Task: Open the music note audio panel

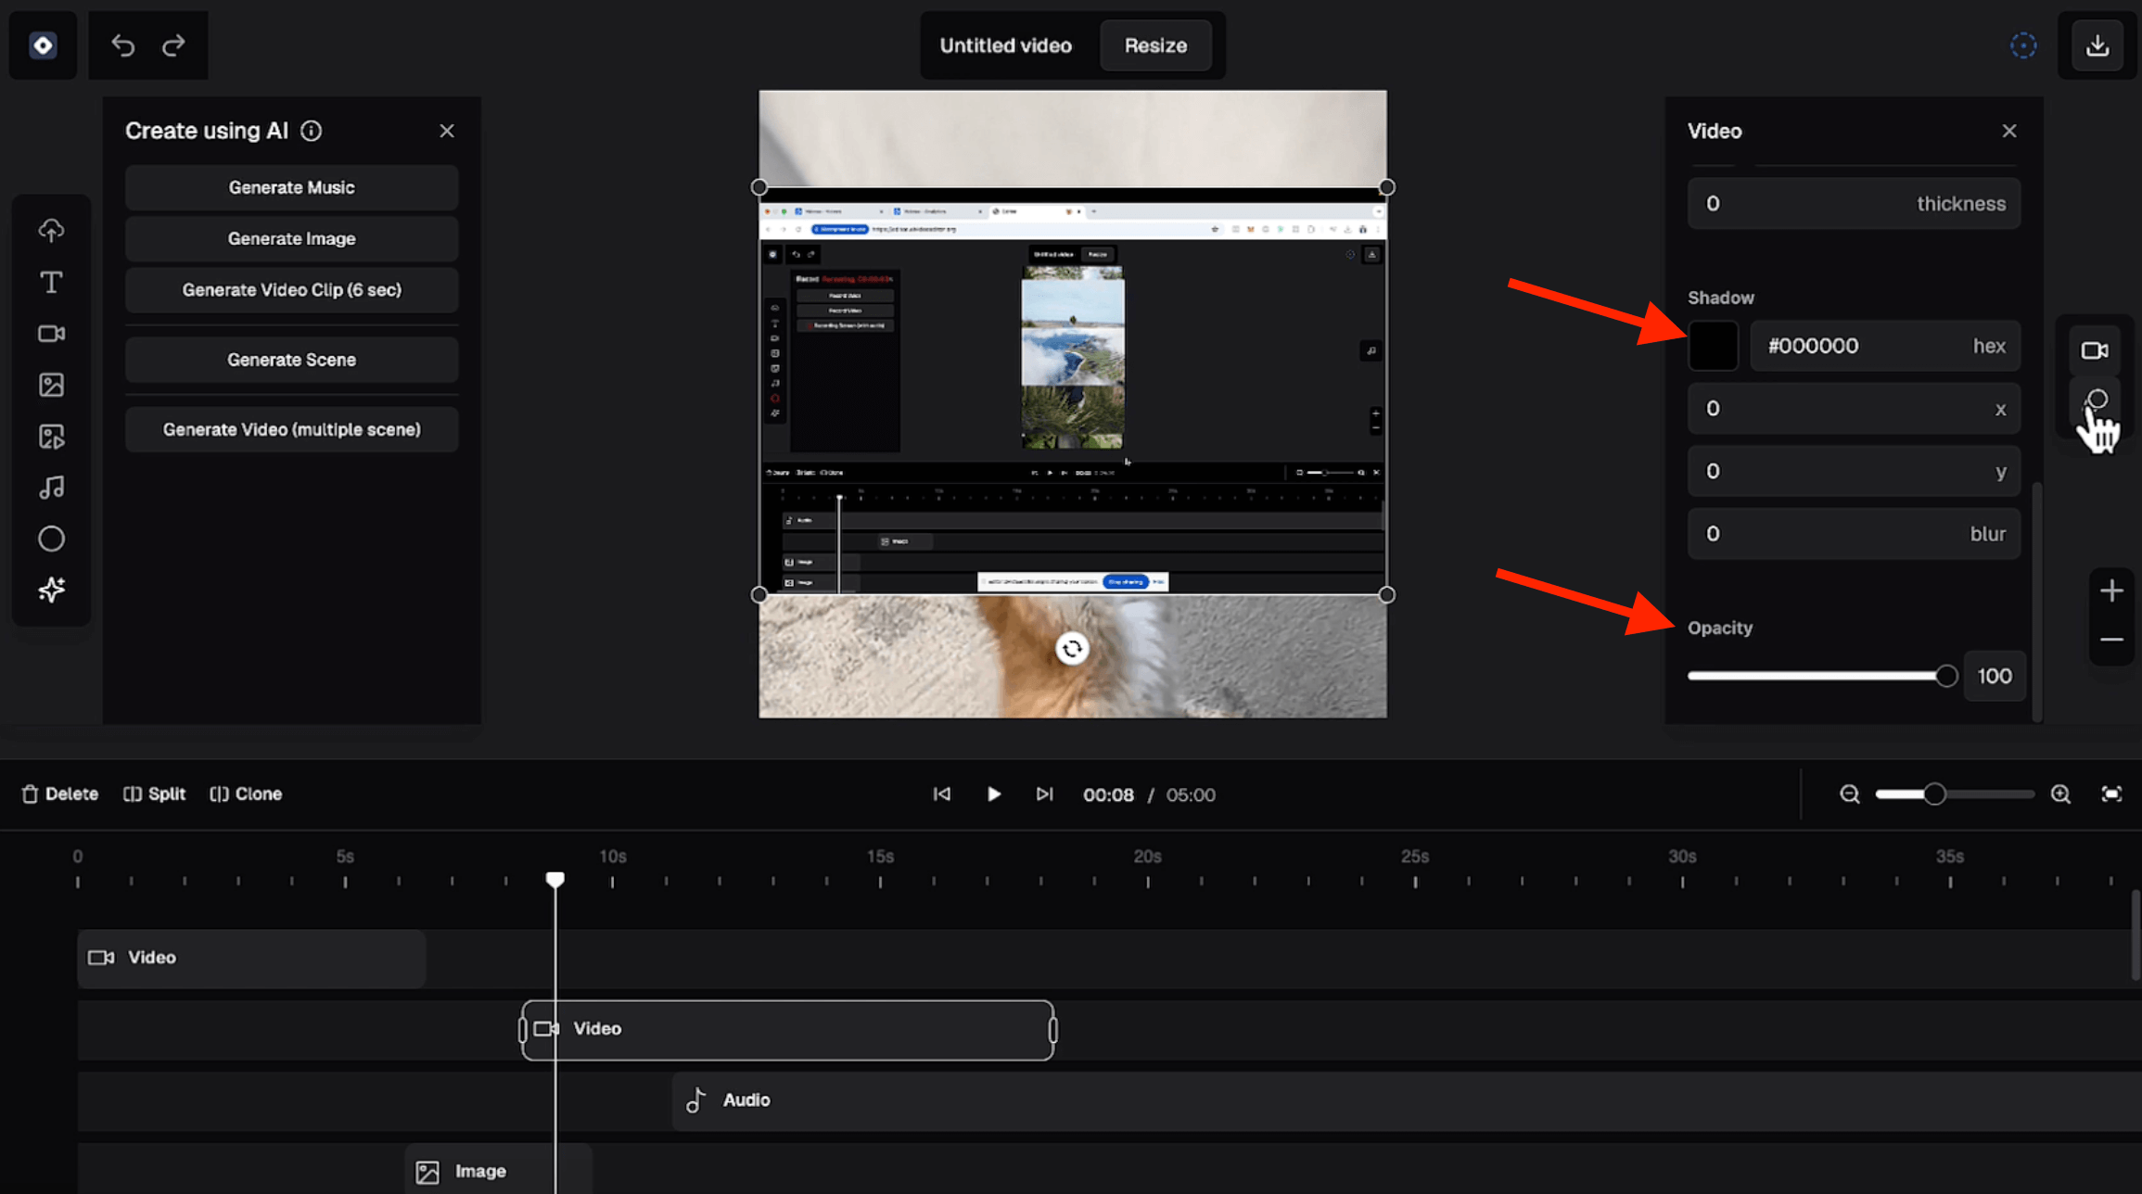Action: coord(51,488)
